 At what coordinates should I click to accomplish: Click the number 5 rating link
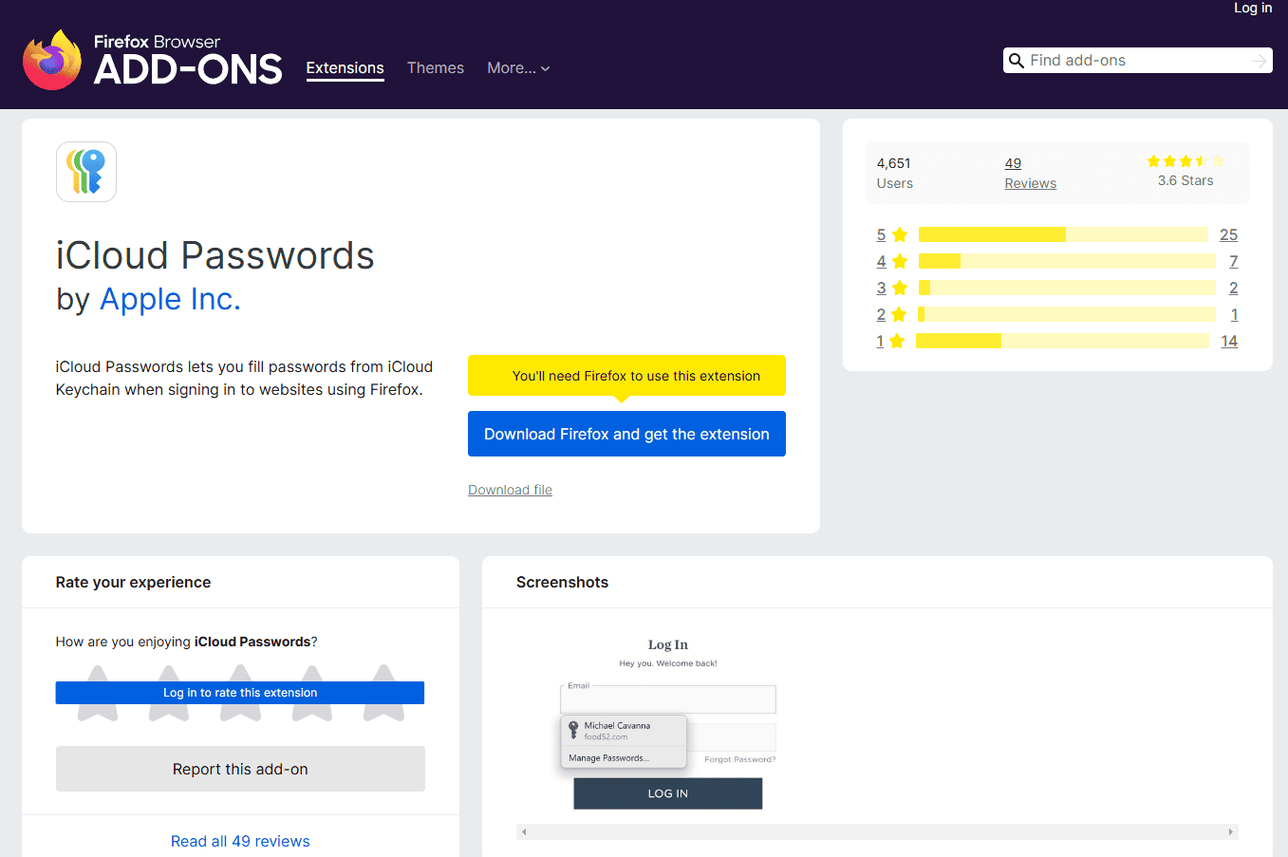click(x=881, y=234)
